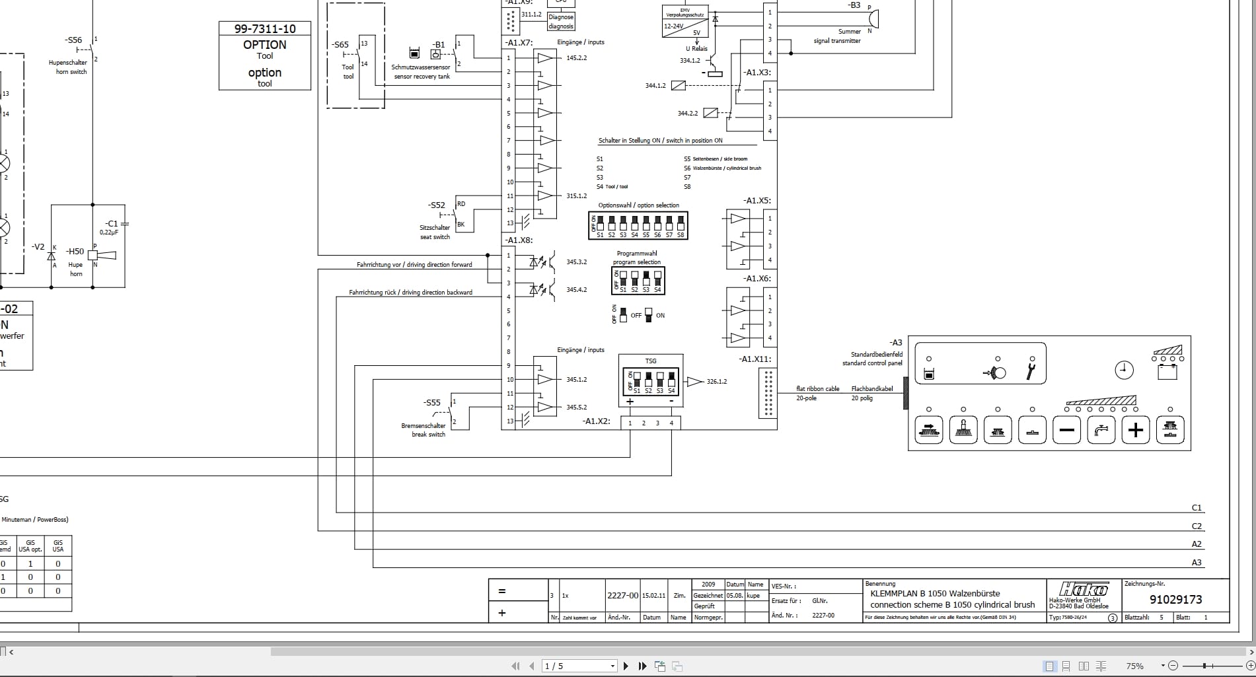Click the 75% zoom label
1256x677 pixels.
coord(1135,666)
